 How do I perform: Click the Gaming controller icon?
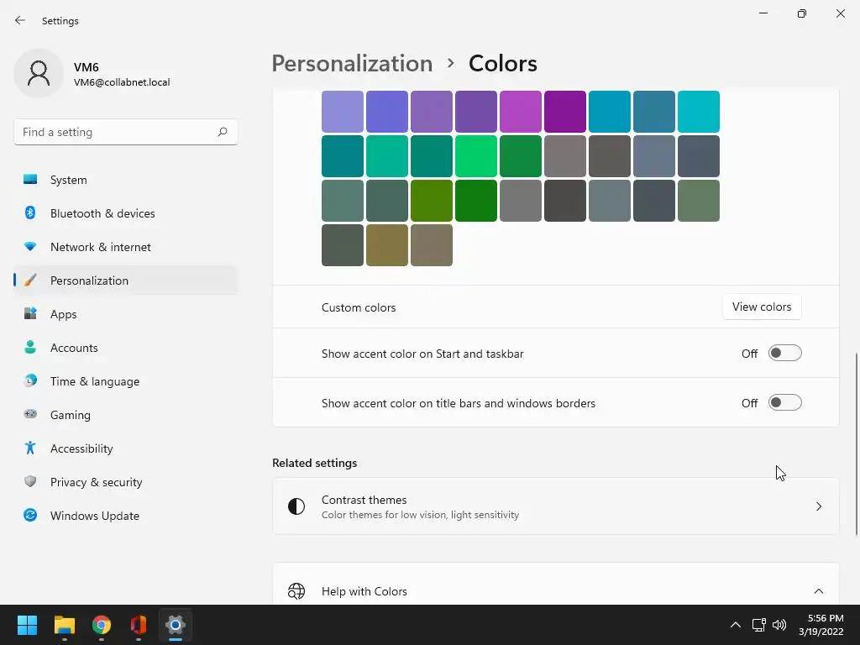tap(30, 414)
